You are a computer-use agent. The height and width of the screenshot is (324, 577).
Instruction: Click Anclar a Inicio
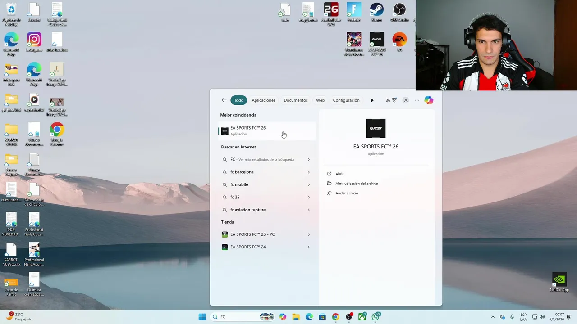[x=347, y=193]
